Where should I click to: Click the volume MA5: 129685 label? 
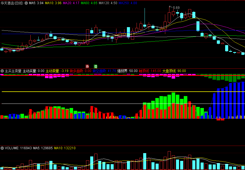(43, 148)
